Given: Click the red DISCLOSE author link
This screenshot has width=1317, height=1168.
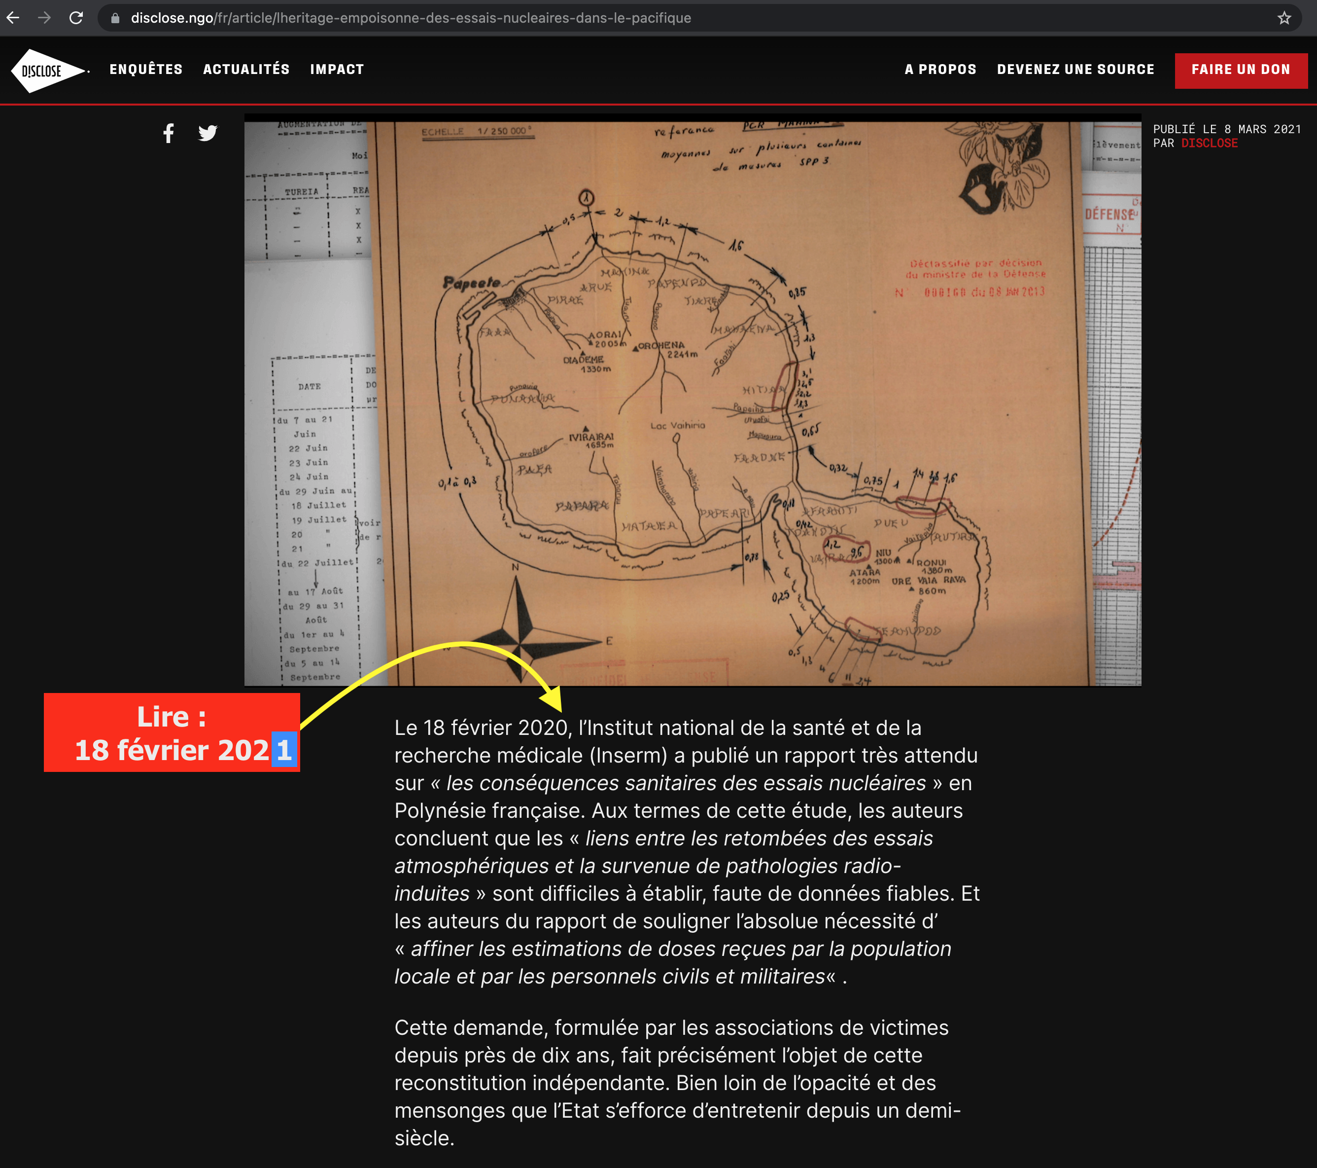Looking at the screenshot, I should pyautogui.click(x=1209, y=143).
